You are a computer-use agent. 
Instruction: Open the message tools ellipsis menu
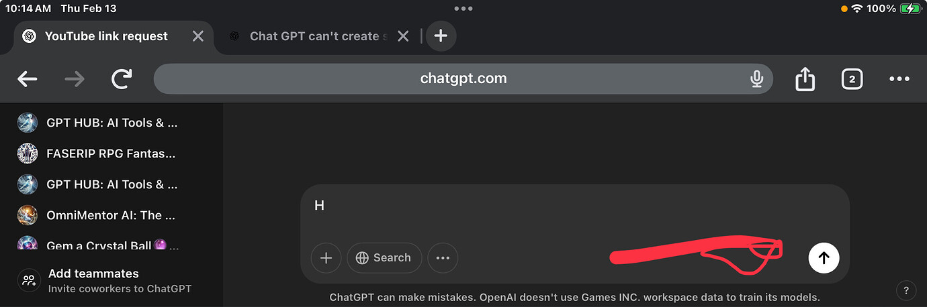443,258
